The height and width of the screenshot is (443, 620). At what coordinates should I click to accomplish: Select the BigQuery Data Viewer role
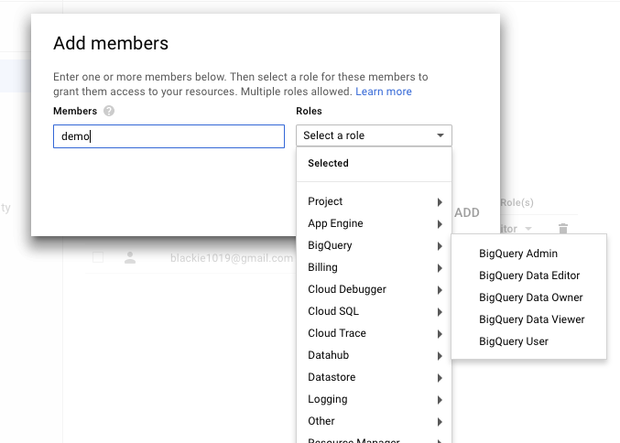(531, 319)
